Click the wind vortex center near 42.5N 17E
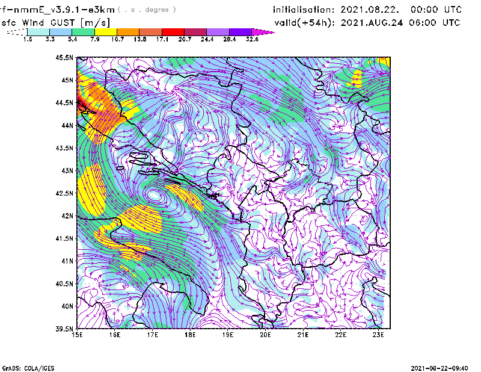This screenshot has height=372, width=481. (x=155, y=194)
